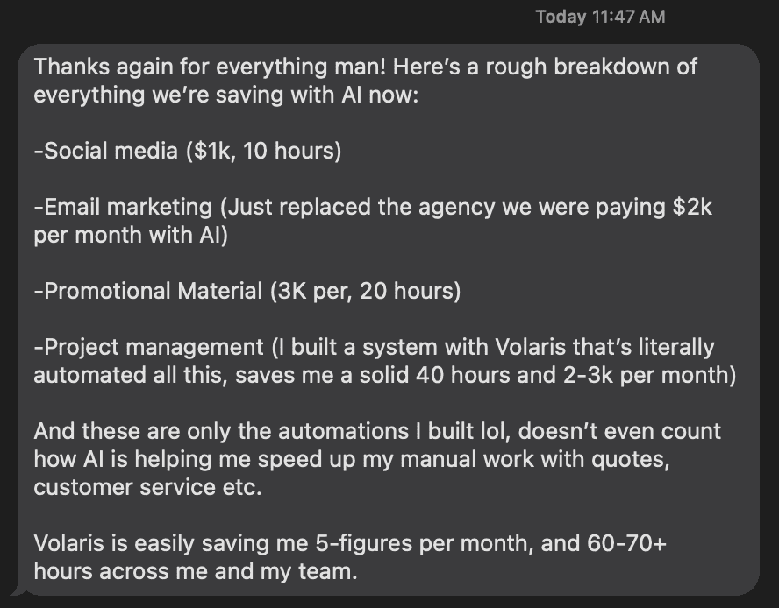Click the 'per month with AI)' text

[131, 236]
